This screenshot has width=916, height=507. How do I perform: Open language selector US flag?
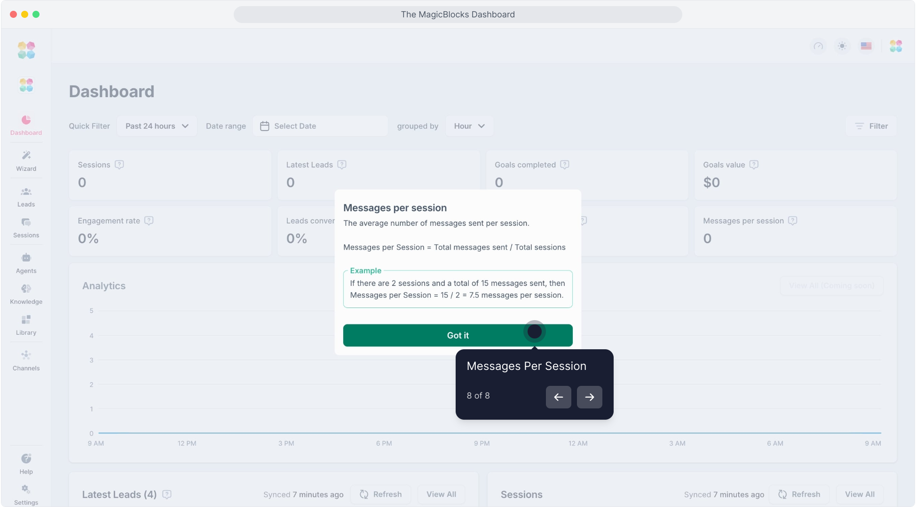(866, 46)
